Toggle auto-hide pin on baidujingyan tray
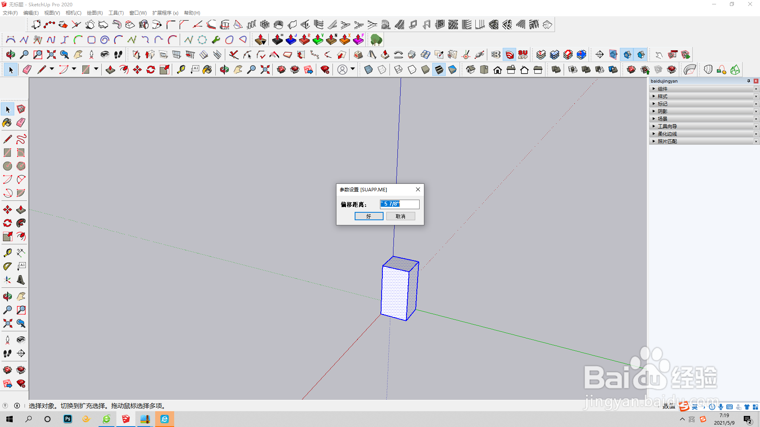Viewport: 760px width, 427px height. 749,81
